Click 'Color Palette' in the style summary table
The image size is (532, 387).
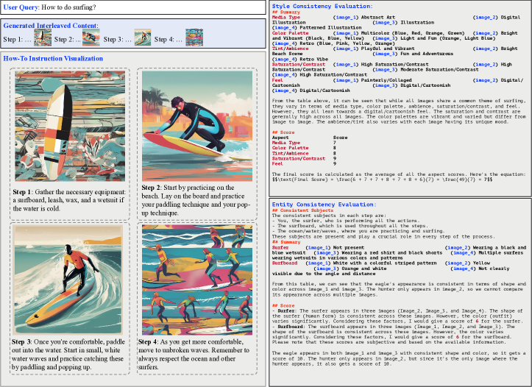tap(291, 33)
